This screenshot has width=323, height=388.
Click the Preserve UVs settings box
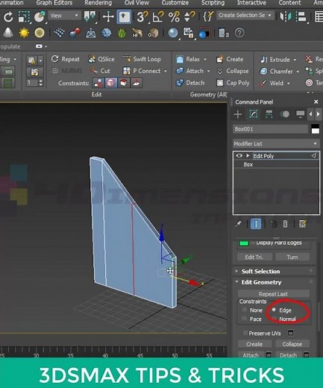(x=290, y=333)
